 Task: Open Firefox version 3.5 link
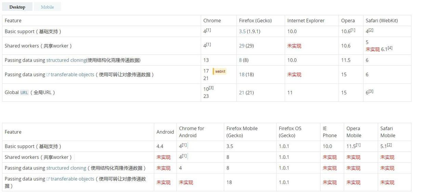point(242,31)
